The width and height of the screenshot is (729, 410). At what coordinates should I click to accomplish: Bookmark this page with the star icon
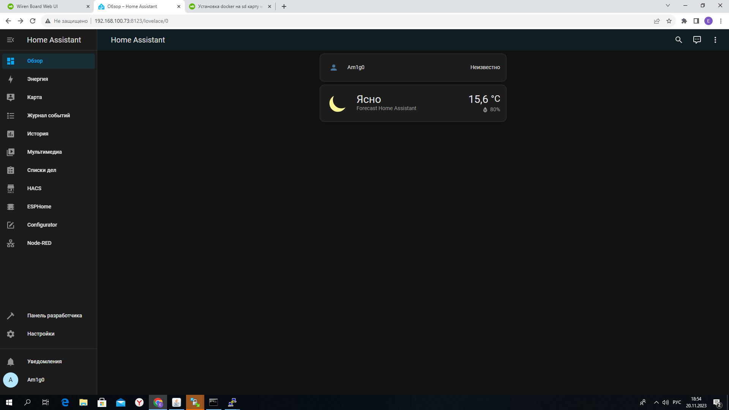point(669,21)
